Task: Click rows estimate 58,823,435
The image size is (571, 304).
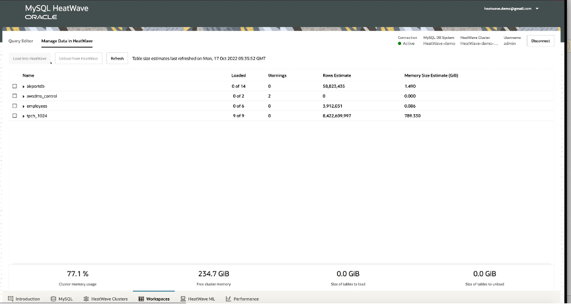Action: [334, 87]
